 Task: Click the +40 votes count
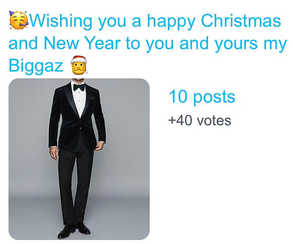click(199, 120)
